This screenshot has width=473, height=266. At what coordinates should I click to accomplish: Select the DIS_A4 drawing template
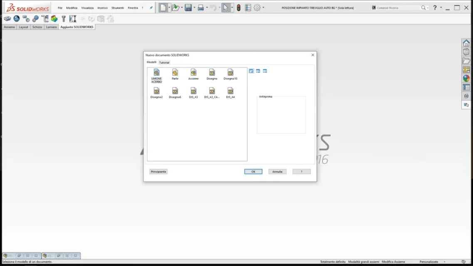pyautogui.click(x=230, y=93)
